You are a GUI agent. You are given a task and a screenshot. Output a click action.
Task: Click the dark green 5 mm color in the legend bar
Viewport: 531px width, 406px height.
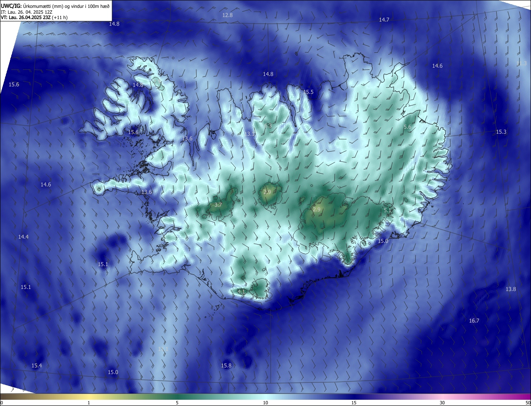click(177, 396)
